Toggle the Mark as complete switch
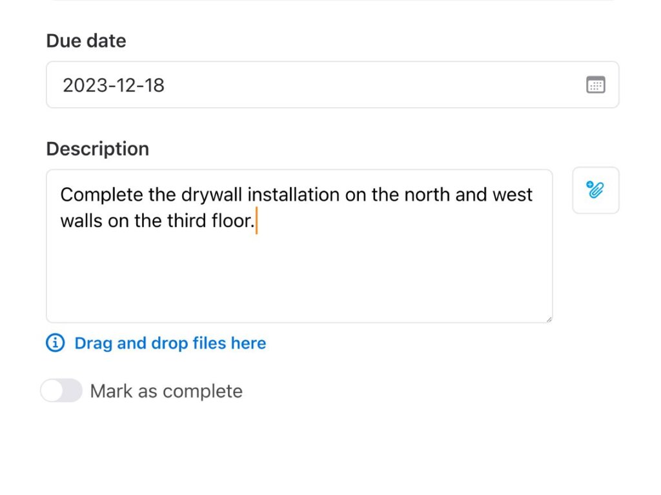 click(61, 390)
